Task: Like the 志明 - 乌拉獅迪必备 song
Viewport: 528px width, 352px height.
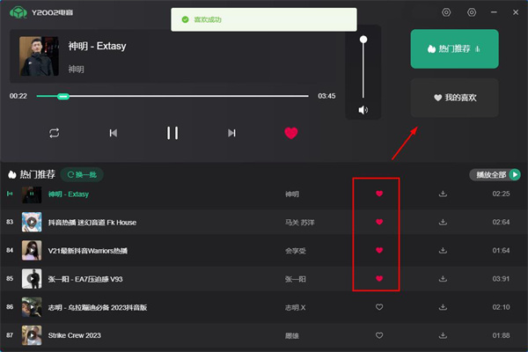Action: pyautogui.click(x=379, y=306)
